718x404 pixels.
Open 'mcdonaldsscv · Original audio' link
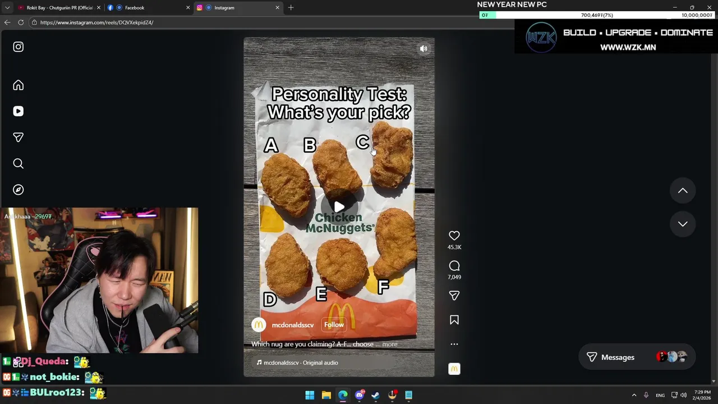point(301,362)
